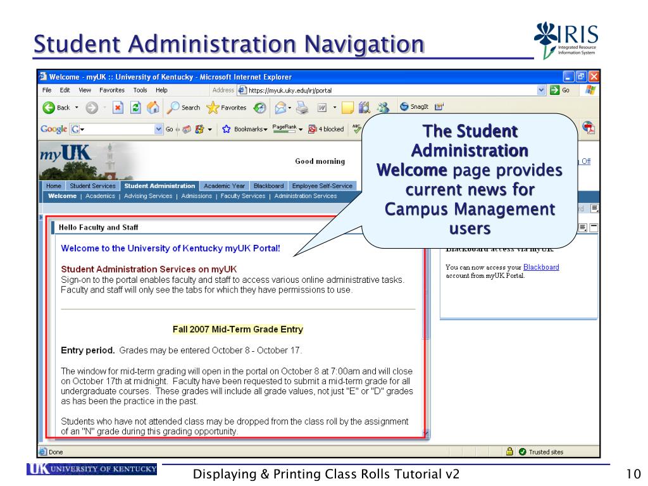Click the myUK logo
Image resolution: width=648 pixels, height=486 pixels.
(65, 153)
